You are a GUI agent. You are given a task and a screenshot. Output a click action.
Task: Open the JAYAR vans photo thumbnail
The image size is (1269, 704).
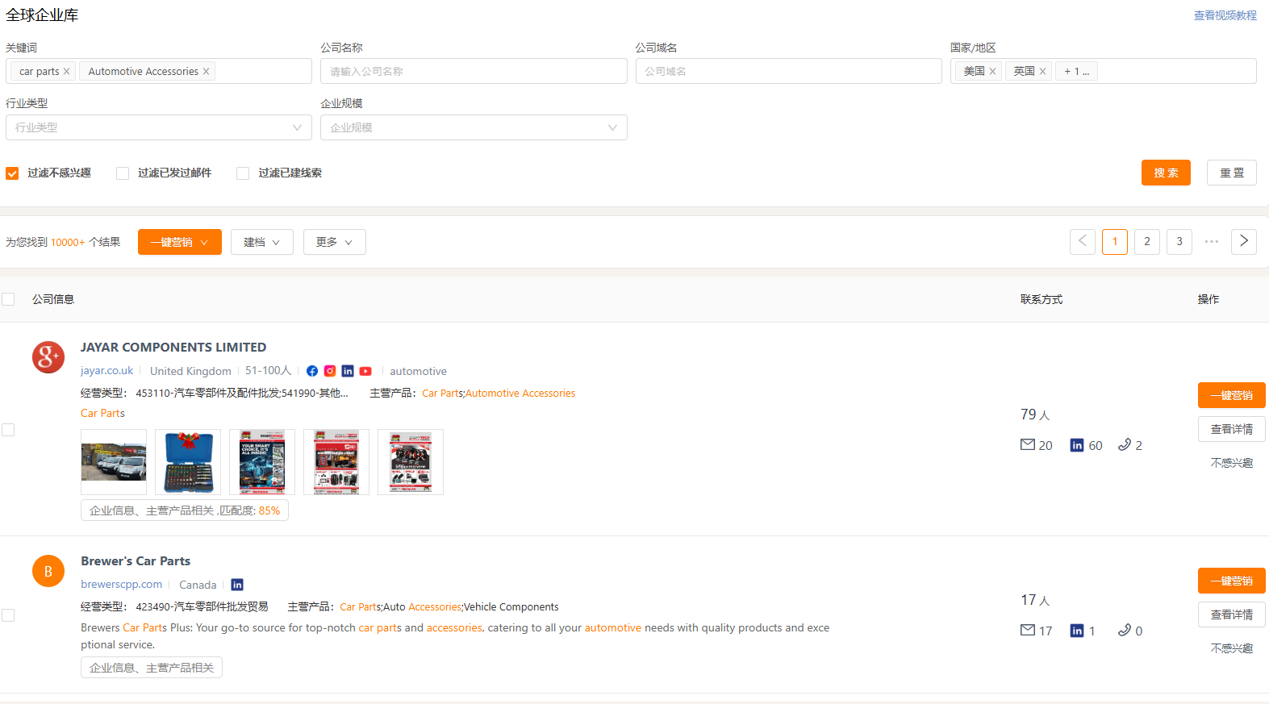click(114, 462)
